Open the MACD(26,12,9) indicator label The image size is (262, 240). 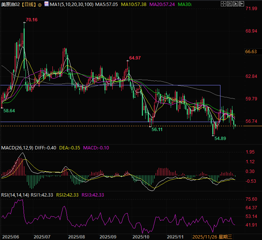click(x=16, y=148)
